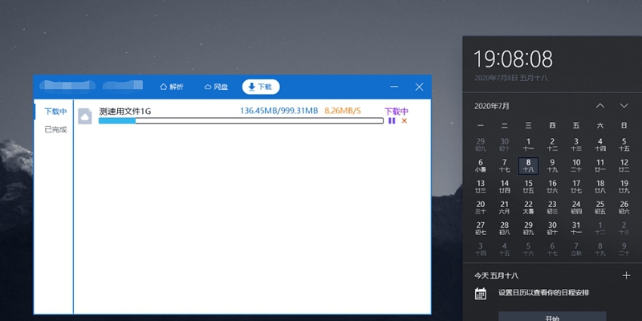
Task: Click the 开始 button in the calendar flyout
Action: (554, 316)
